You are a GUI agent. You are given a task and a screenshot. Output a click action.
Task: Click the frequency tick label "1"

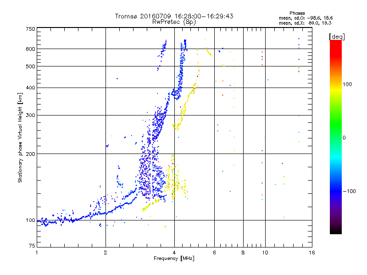(37, 253)
